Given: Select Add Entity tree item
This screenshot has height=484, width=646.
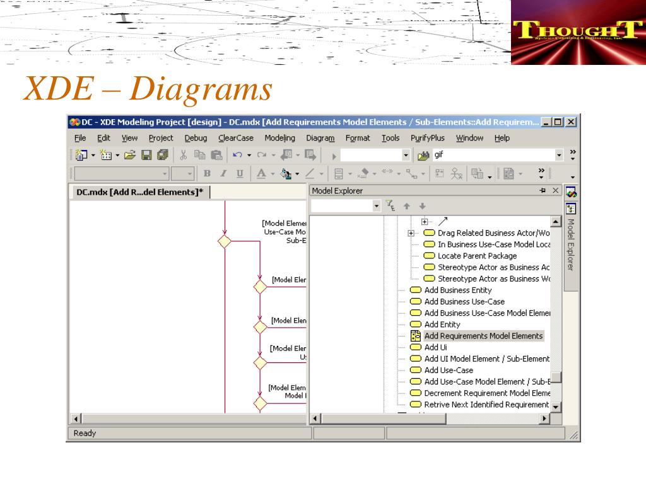Looking at the screenshot, I should click(x=442, y=325).
